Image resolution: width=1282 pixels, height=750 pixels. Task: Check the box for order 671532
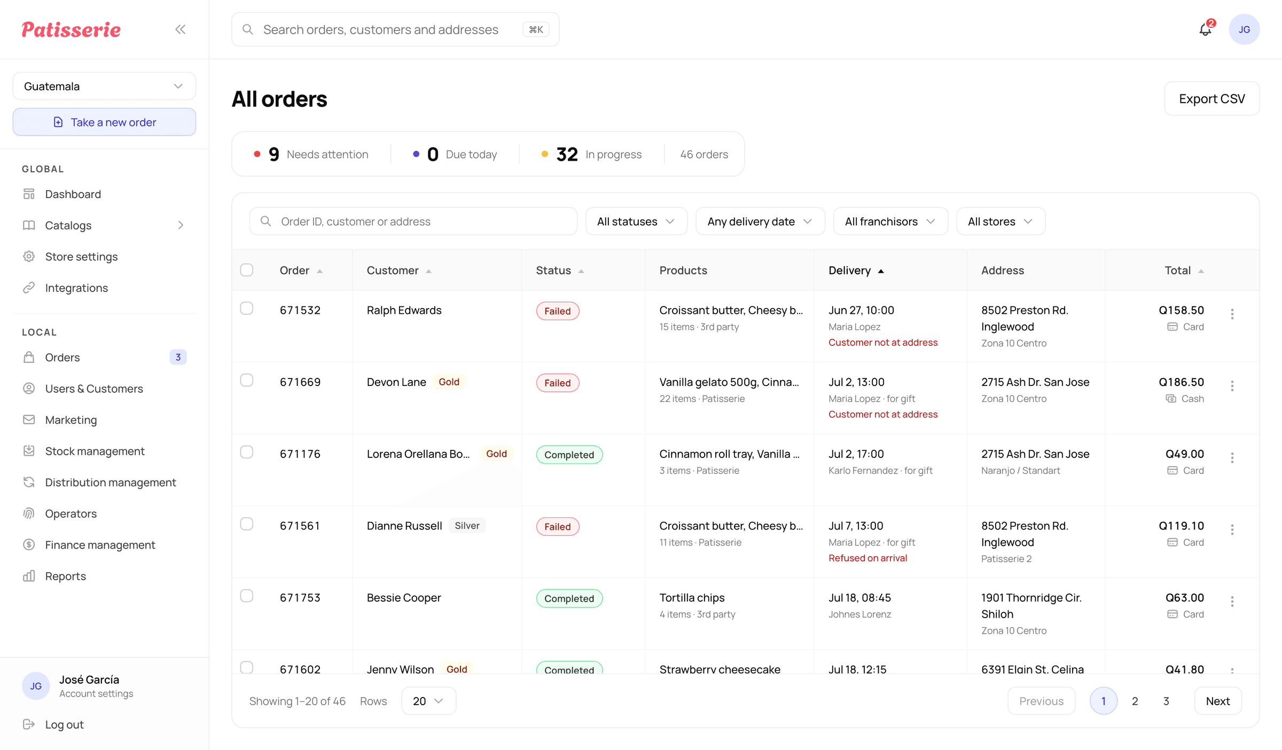[x=246, y=309]
